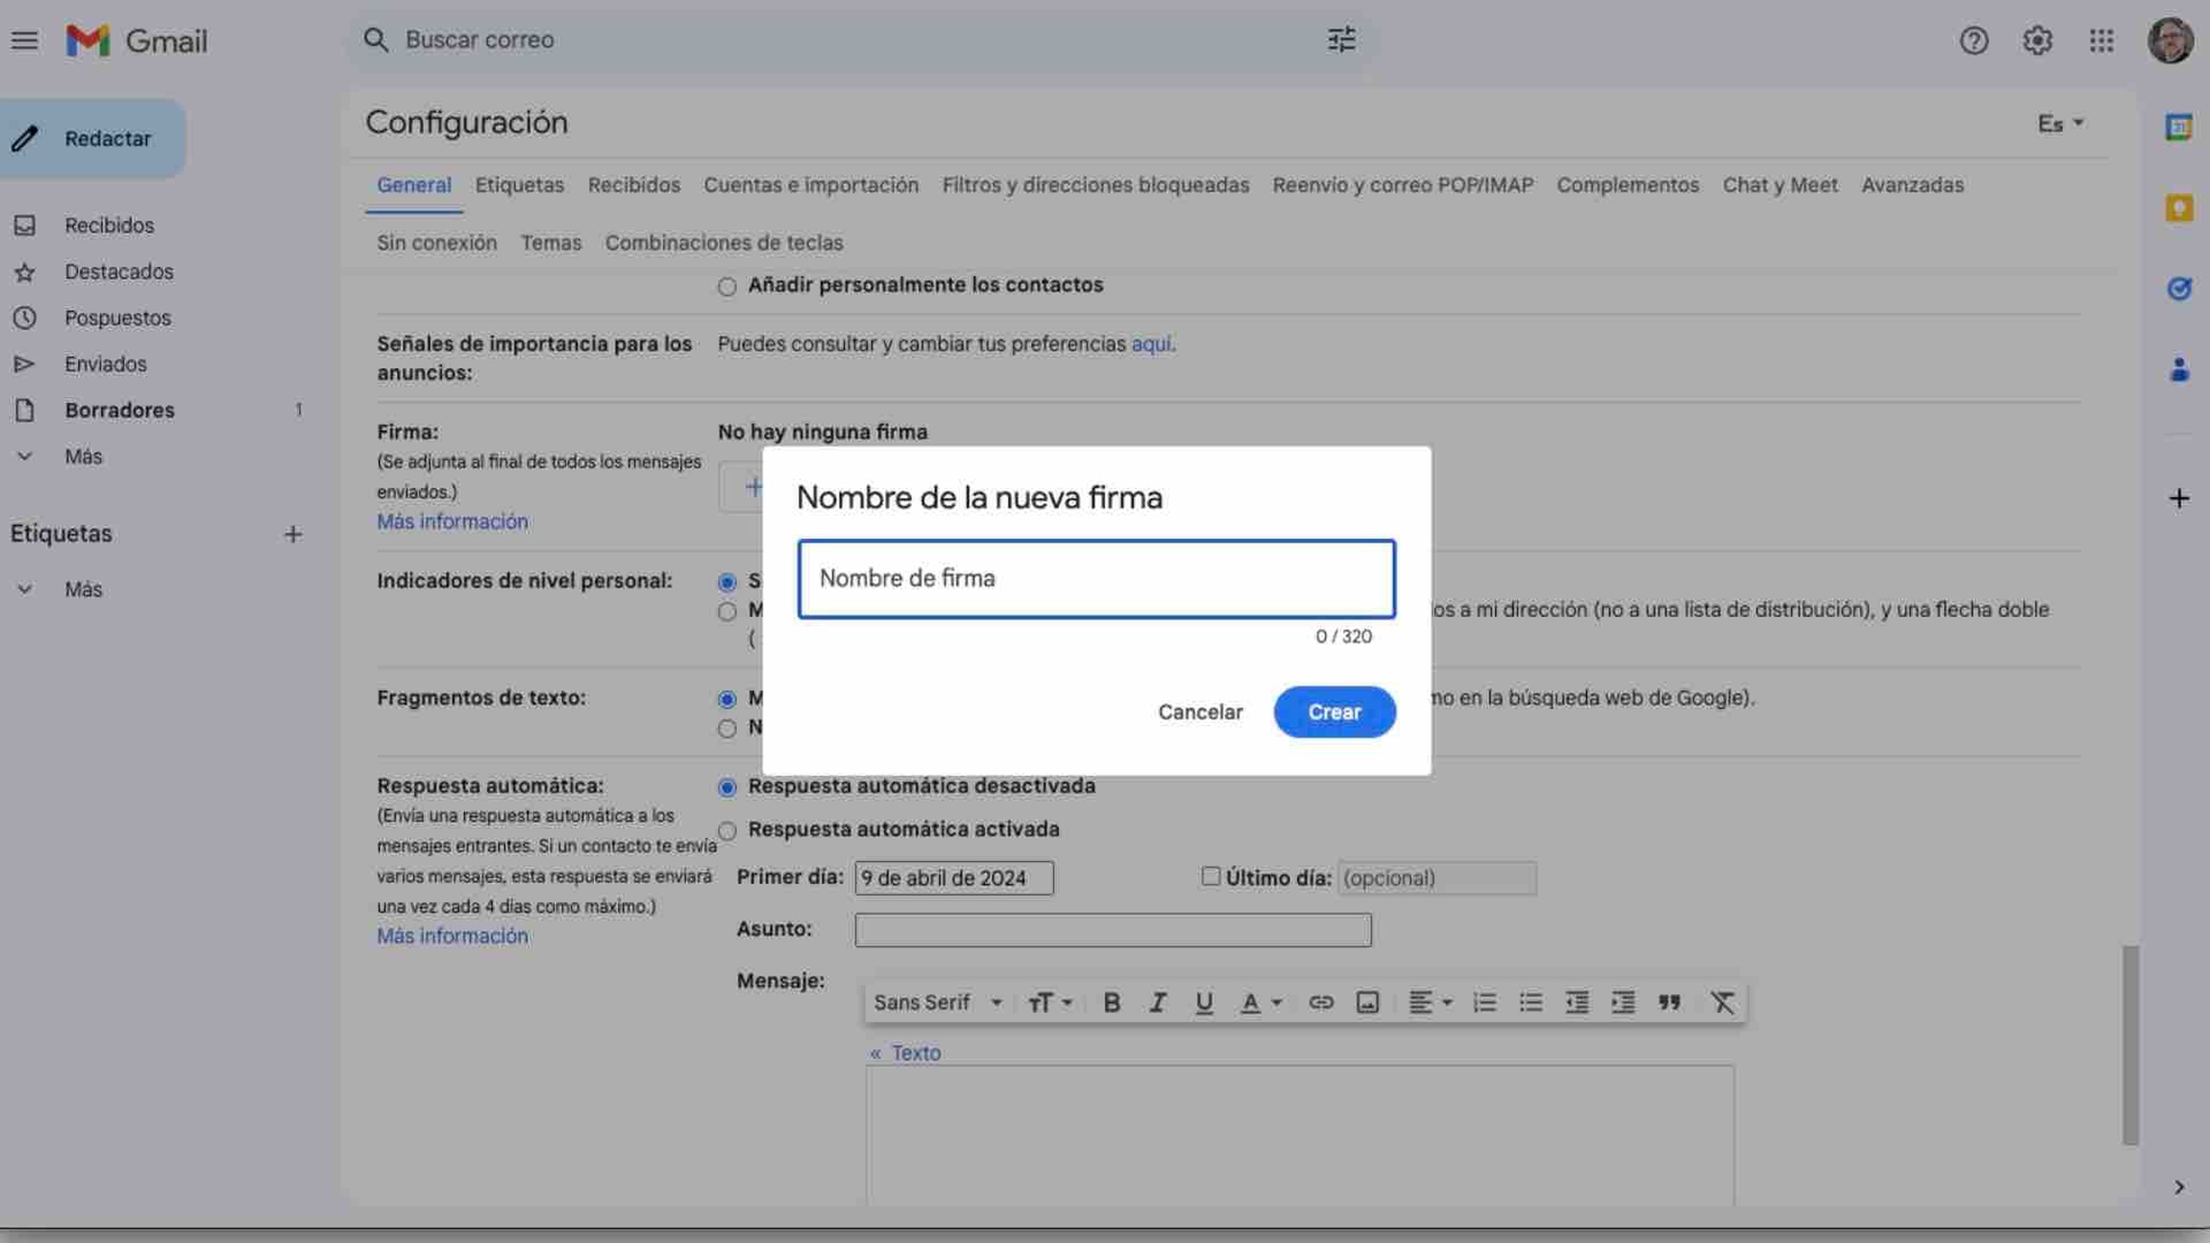This screenshot has width=2210, height=1243.
Task: Open Contacts side panel icon
Action: click(2178, 369)
